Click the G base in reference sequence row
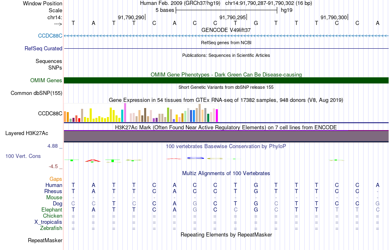Image resolution: width=389 pixels, height=250 pixels. pyautogui.click(x=256, y=23)
